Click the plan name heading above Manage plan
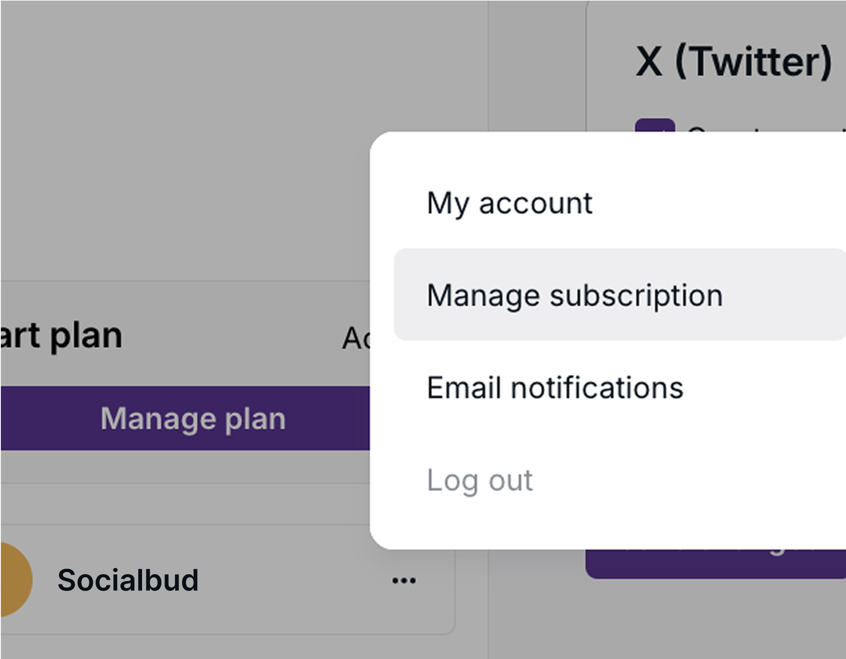The image size is (846, 659). [61, 336]
